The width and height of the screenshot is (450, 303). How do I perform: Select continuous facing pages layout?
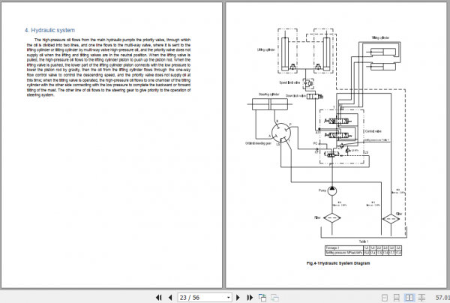point(421,298)
